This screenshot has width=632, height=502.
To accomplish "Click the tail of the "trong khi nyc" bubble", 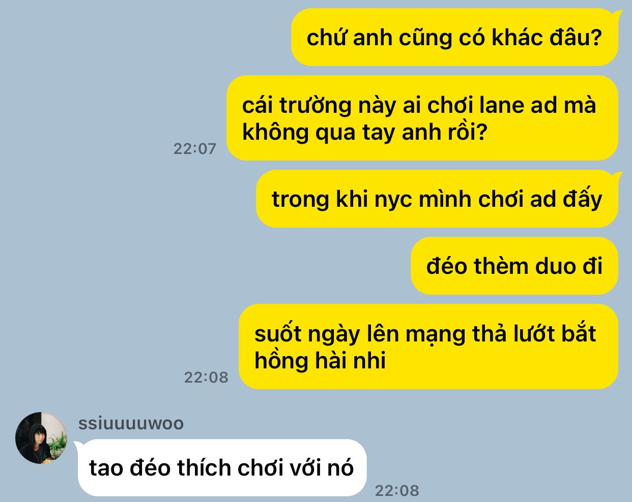I will pyautogui.click(x=617, y=175).
